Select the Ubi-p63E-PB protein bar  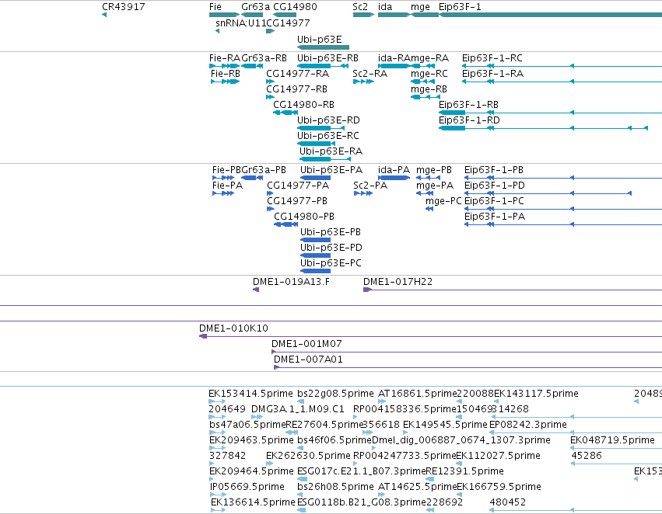coord(315,240)
